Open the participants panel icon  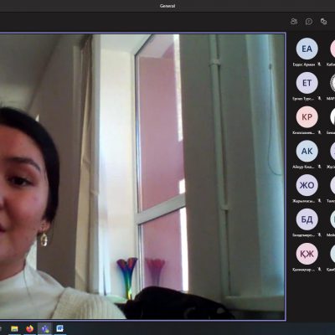pos(294,21)
